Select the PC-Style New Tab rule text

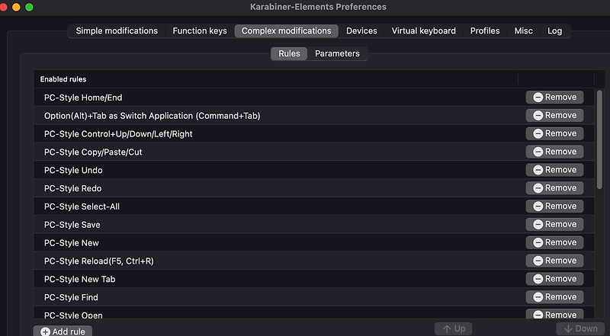point(79,279)
